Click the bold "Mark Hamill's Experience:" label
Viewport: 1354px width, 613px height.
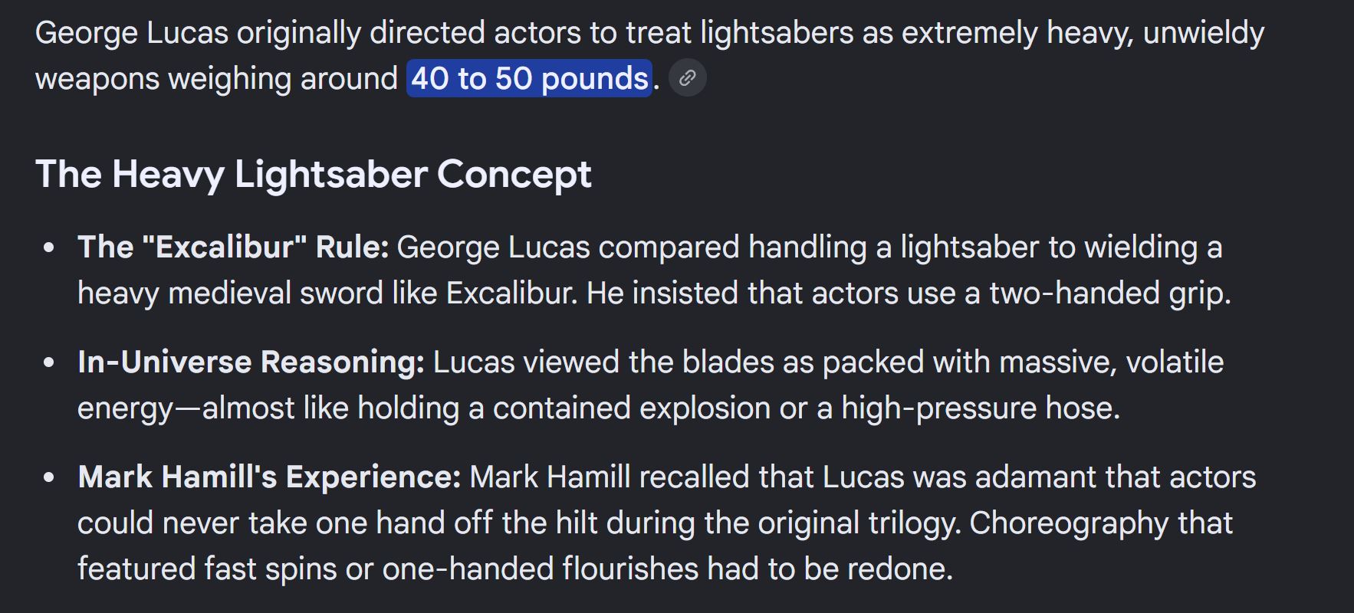pos(269,477)
